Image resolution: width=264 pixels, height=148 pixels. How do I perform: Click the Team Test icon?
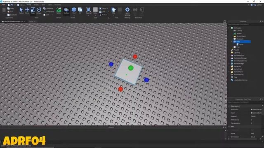click(135, 10)
